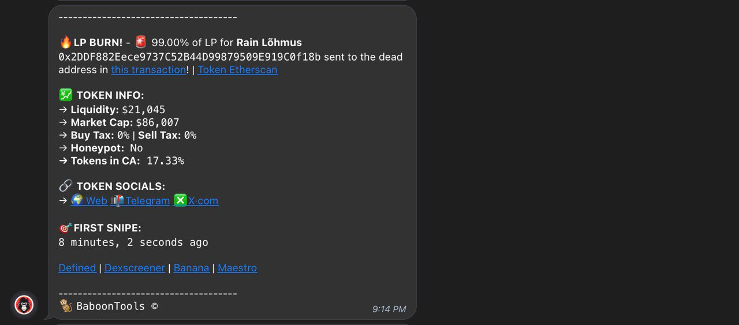Image resolution: width=739 pixels, height=325 pixels.
Task: Click the chain link emoji beside TOKEN SOCIALS
Action: (x=65, y=186)
